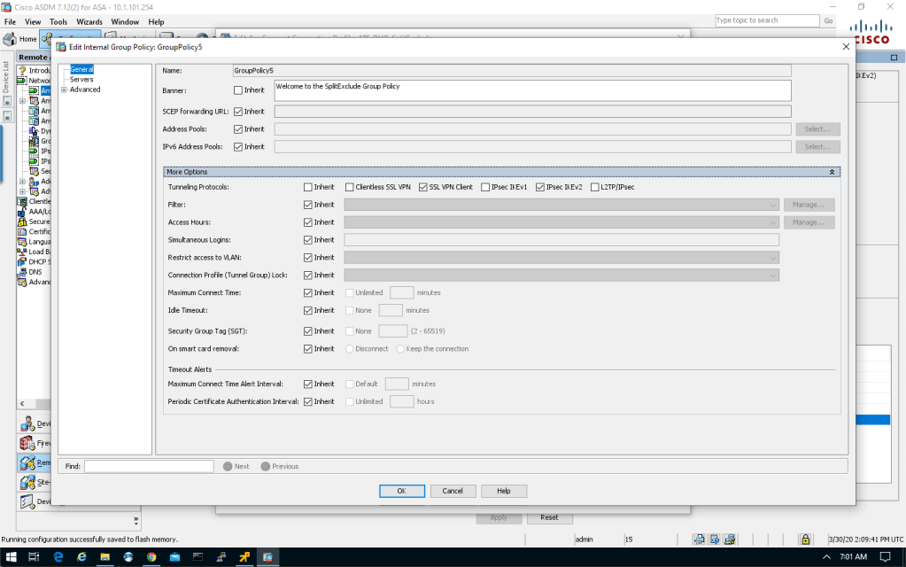Open Chrome from the taskbar
The image size is (906, 567).
(x=151, y=556)
